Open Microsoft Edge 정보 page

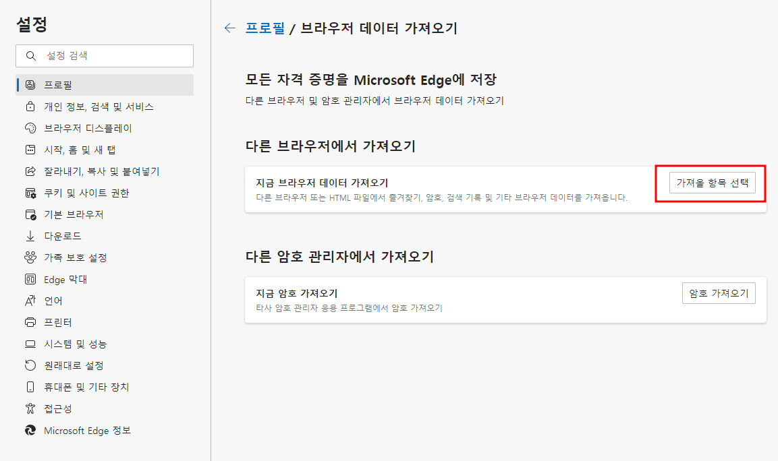[x=105, y=430]
